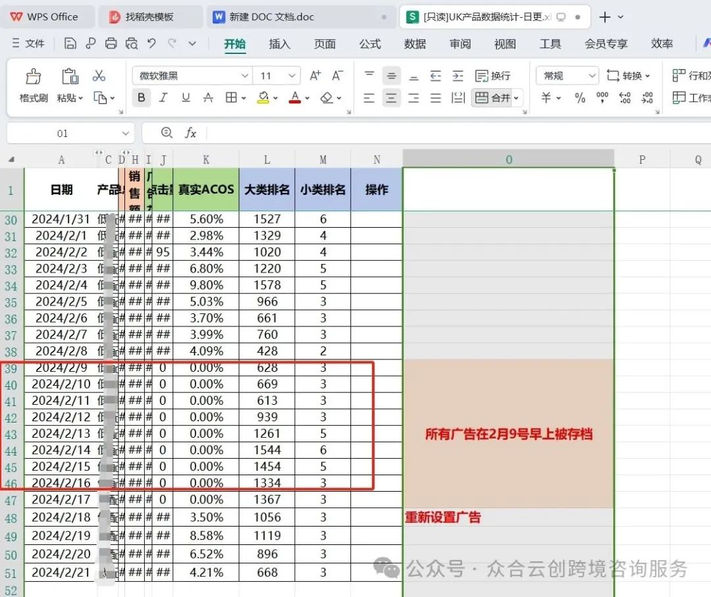
Task: Click the Paste clipboard icon
Action: [70, 76]
